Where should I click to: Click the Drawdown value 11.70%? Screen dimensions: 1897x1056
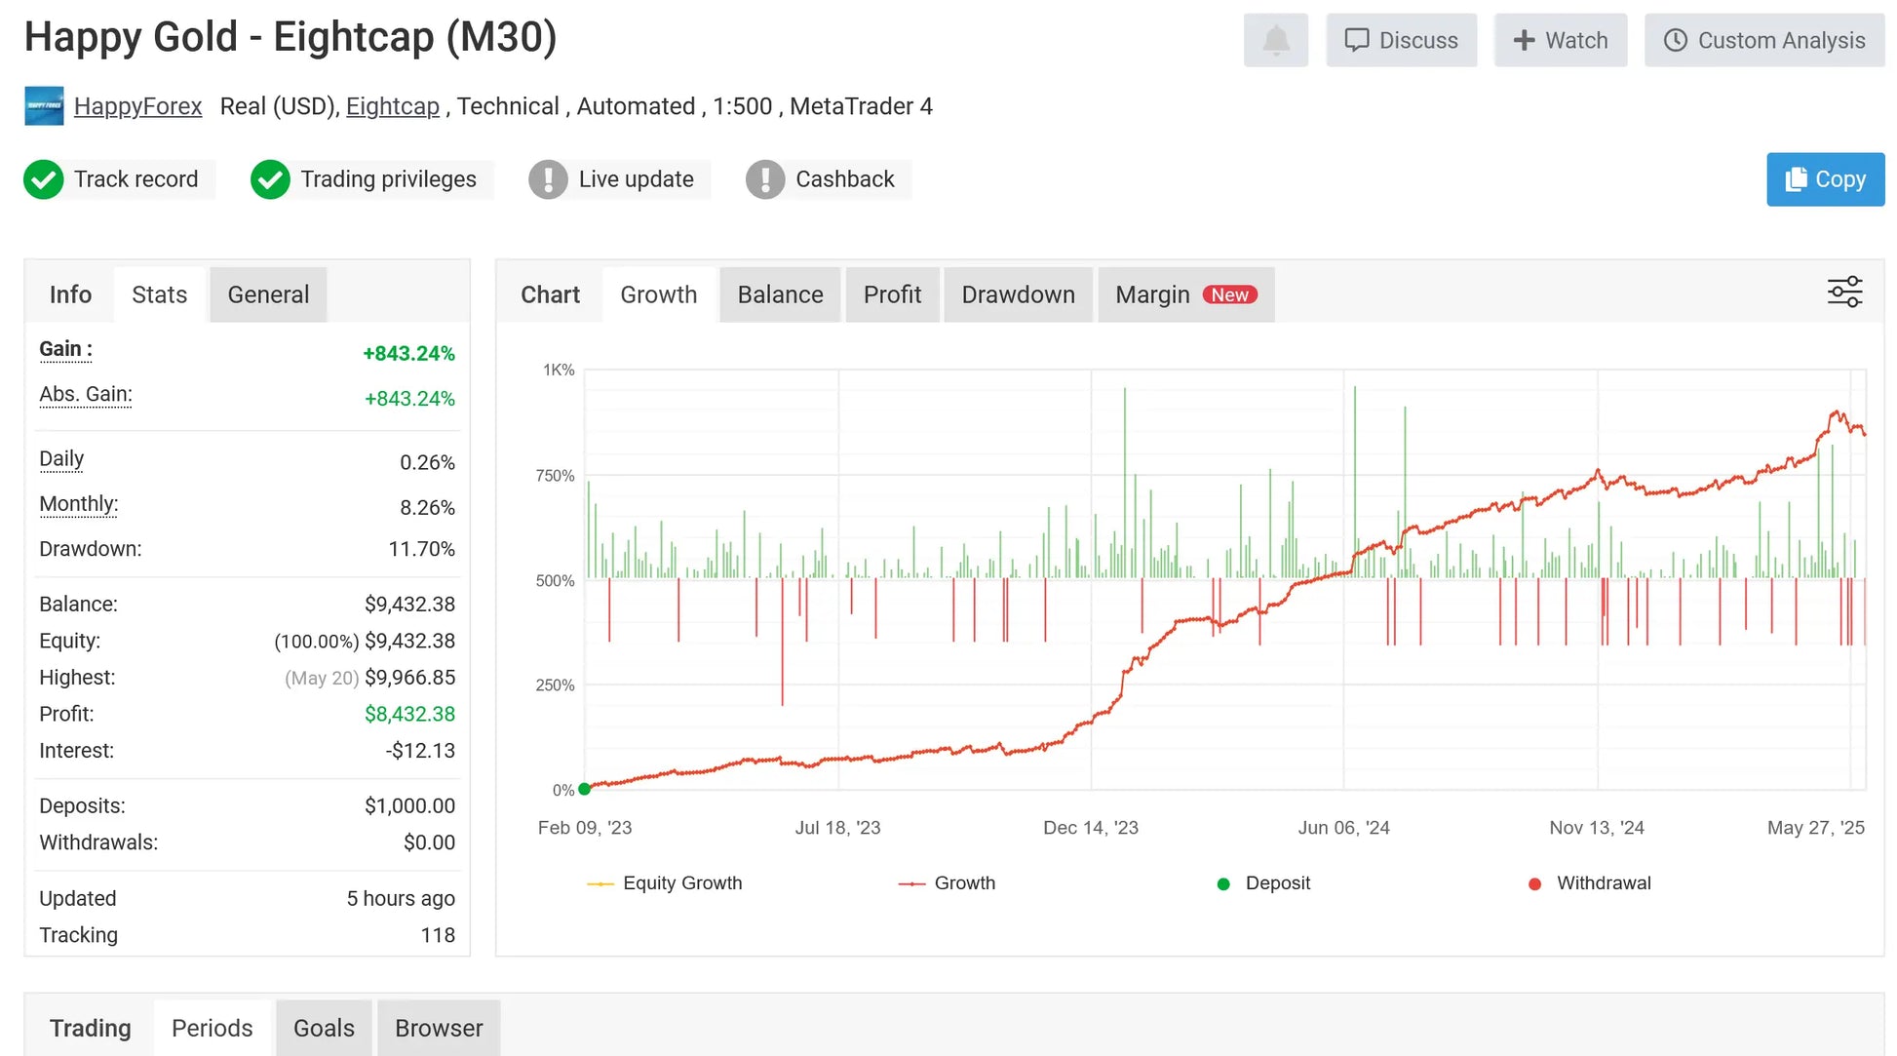pyautogui.click(x=421, y=549)
